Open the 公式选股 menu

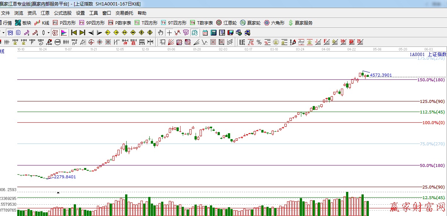63,13
